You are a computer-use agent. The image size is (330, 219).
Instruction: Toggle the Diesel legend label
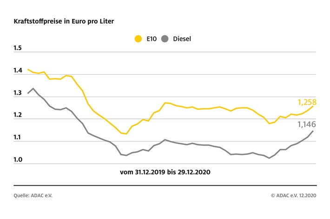pyautogui.click(x=181, y=39)
